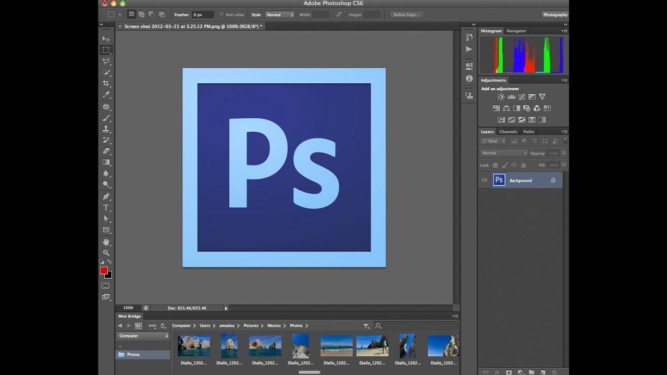Open the Computer dropdown in Mini Bridge
This screenshot has width=667, height=375.
tap(143, 336)
